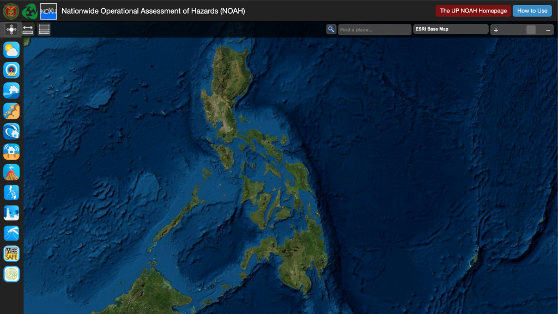The height and width of the screenshot is (314, 558).
Task: Go to The UP NOAH Homepage
Action: point(473,11)
